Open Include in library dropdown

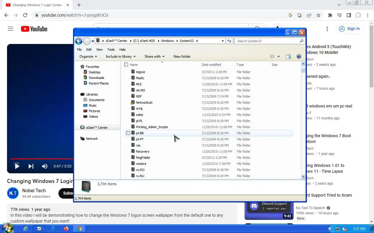pyautogui.click(x=121, y=57)
